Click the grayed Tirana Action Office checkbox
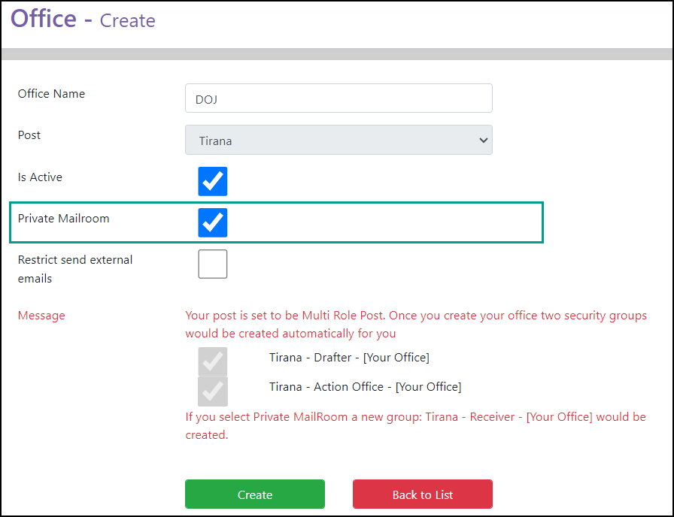The height and width of the screenshot is (517, 674). (x=212, y=392)
